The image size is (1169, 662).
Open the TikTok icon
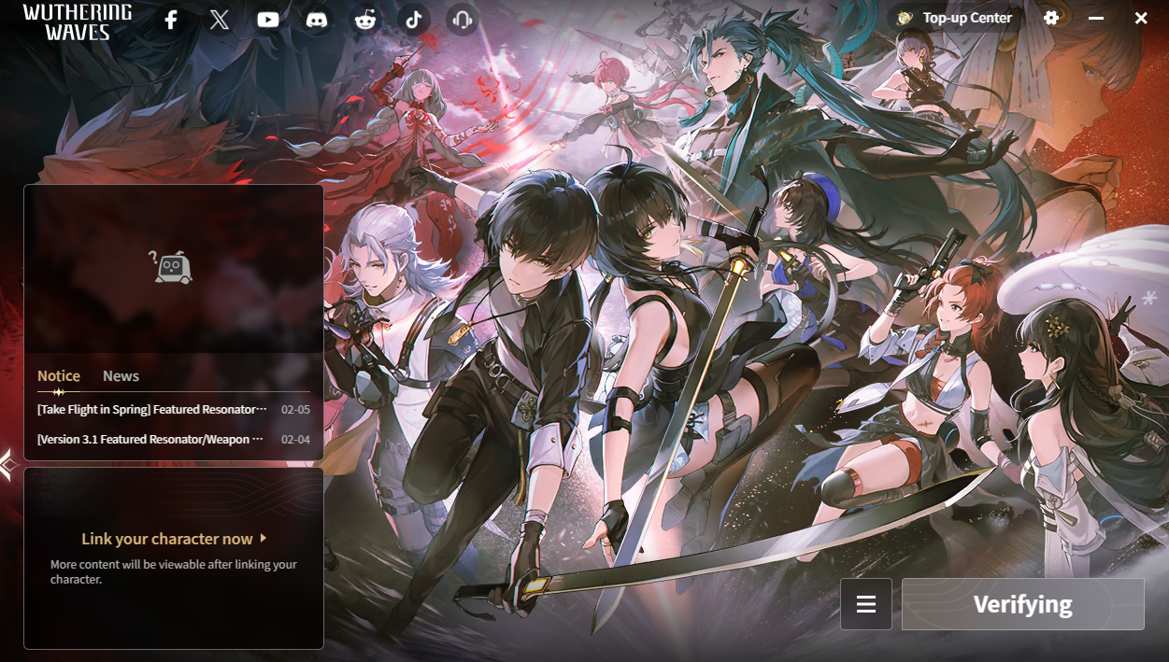pos(414,20)
